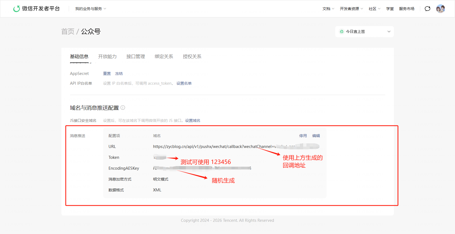455x234 pixels.
Task: Expand the 文档 menu
Action: 328,9
